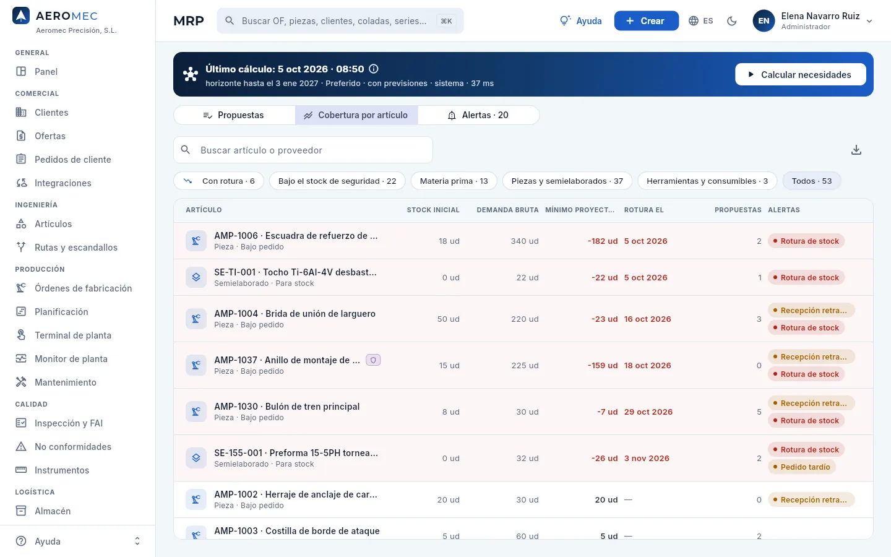
Task: Select the Todos · 53 filter
Action: pyautogui.click(x=812, y=181)
